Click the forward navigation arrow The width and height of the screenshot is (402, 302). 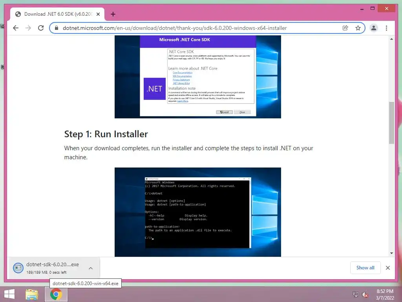28,28
